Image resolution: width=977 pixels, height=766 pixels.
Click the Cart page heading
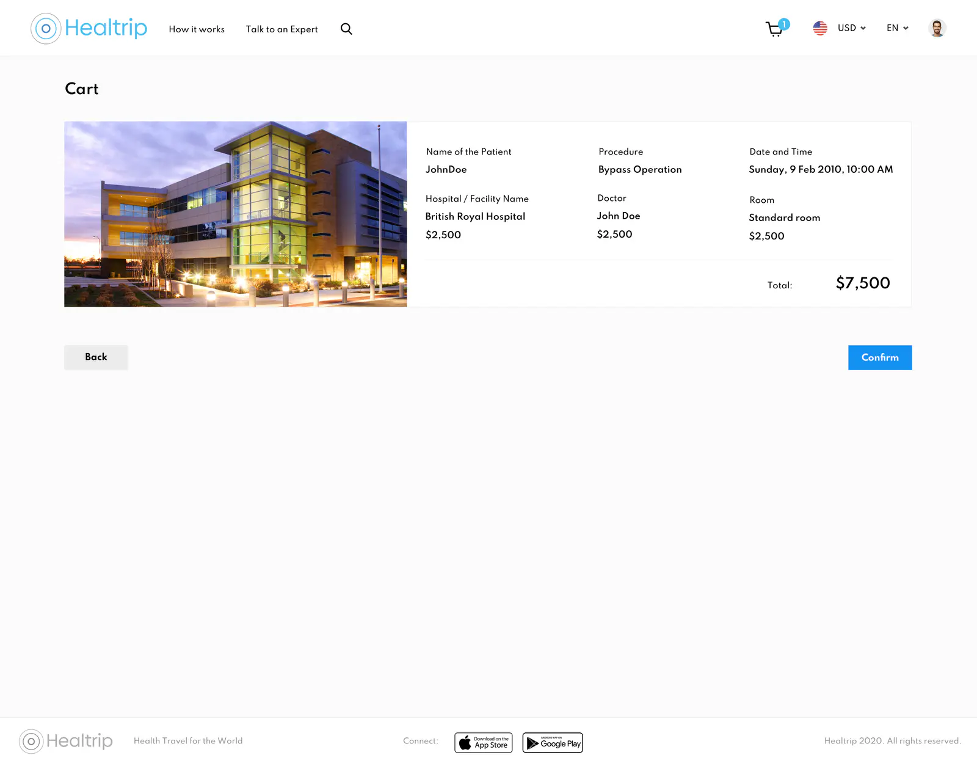pos(82,89)
